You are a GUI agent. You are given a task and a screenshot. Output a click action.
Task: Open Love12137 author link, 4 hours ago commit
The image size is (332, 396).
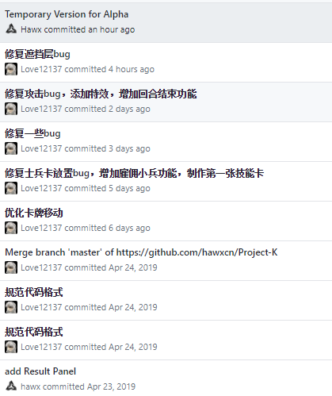tap(41, 69)
